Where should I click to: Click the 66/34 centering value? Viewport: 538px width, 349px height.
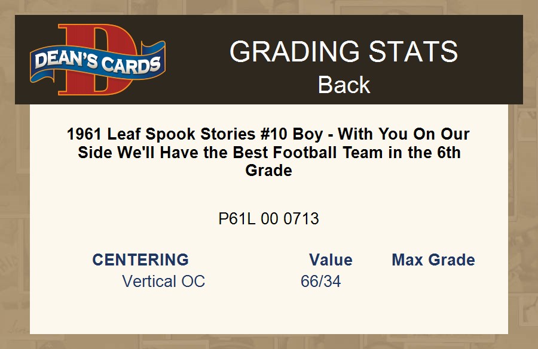[321, 281]
